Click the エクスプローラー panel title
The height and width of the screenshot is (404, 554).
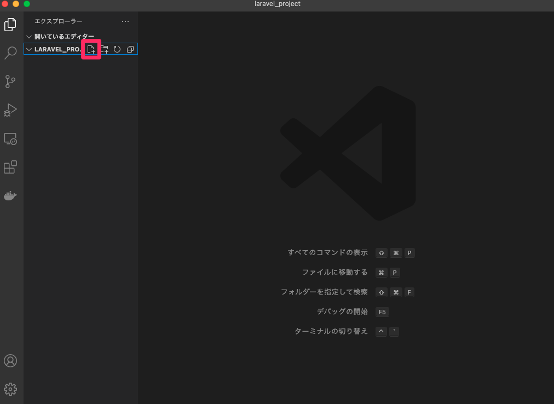coord(58,21)
